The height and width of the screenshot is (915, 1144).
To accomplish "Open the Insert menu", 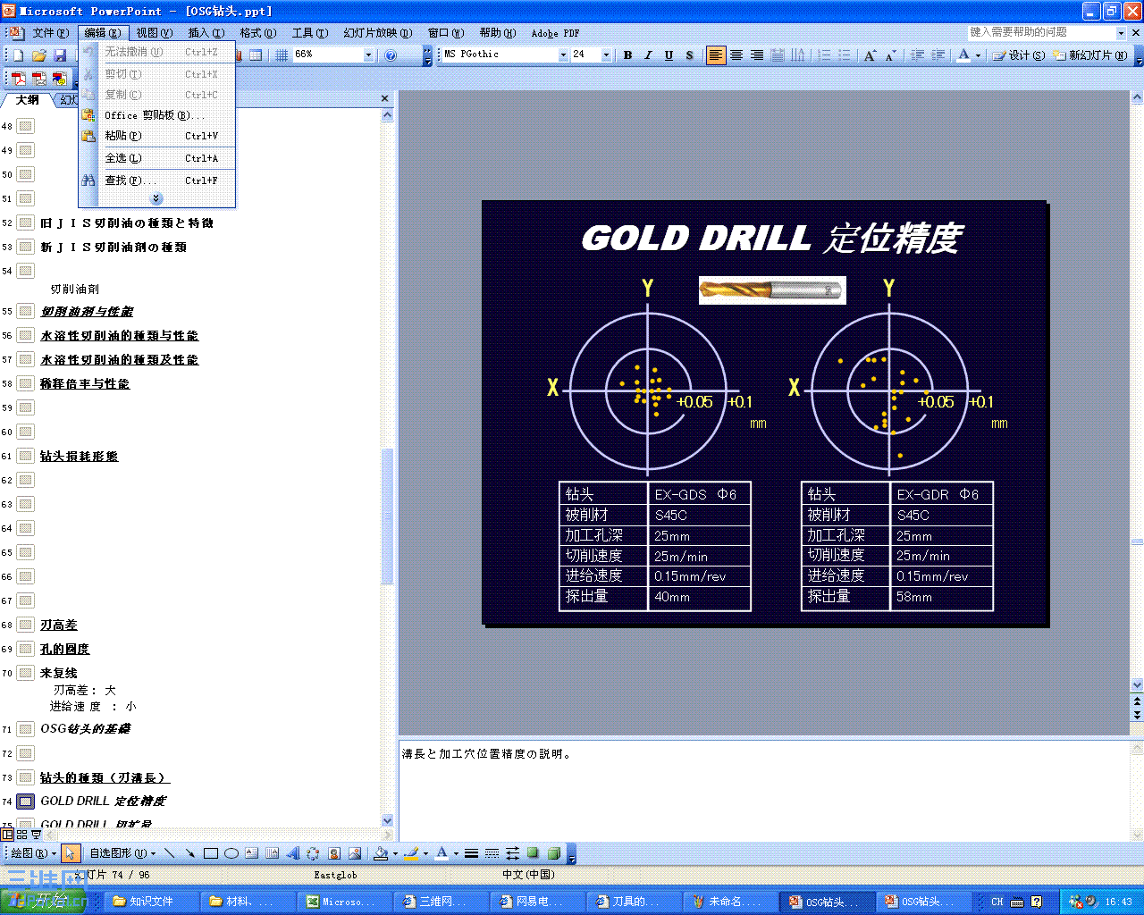I will [x=206, y=33].
